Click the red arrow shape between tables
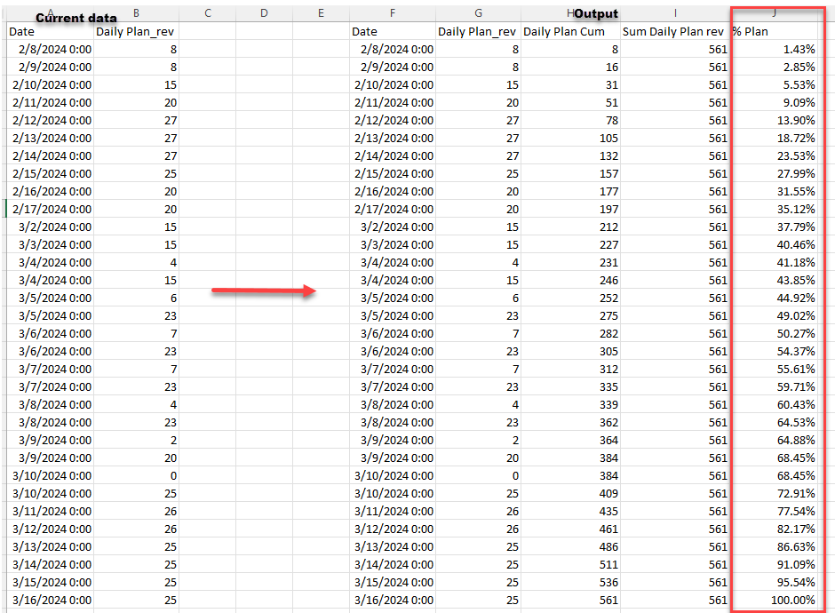The image size is (835, 613). (264, 291)
